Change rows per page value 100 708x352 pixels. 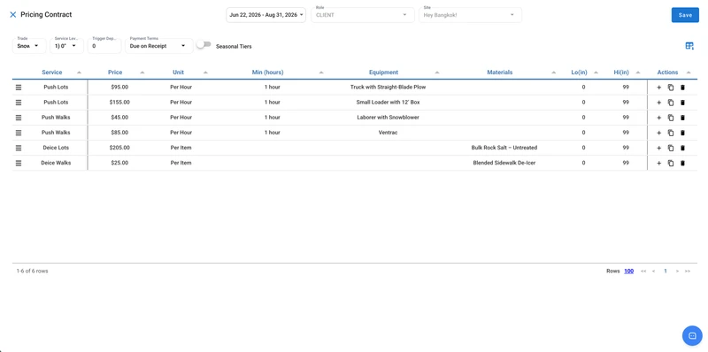point(628,272)
